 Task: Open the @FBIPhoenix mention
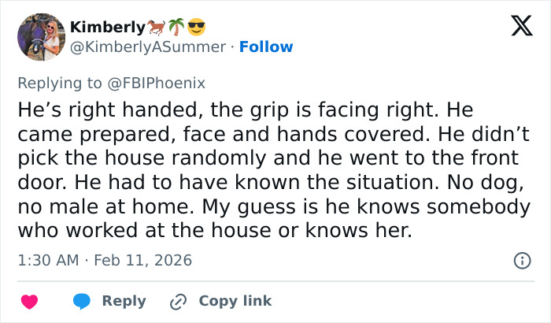point(162,82)
